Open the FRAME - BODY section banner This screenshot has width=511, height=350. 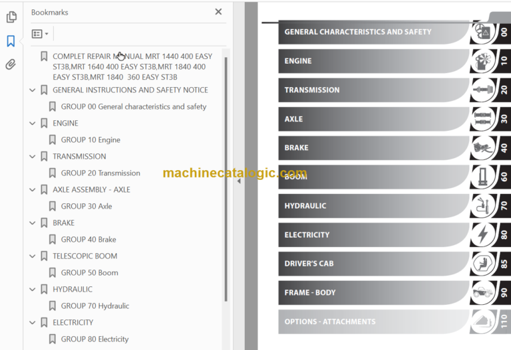click(374, 292)
